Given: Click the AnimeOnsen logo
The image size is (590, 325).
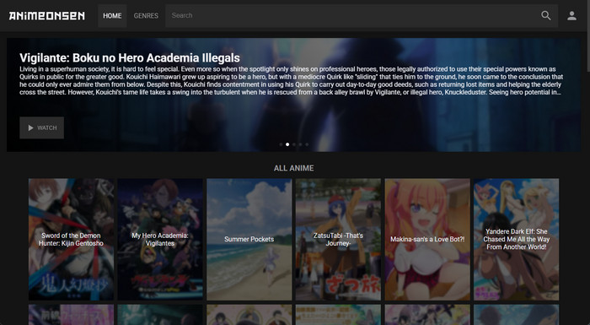Looking at the screenshot, I should click(x=47, y=16).
